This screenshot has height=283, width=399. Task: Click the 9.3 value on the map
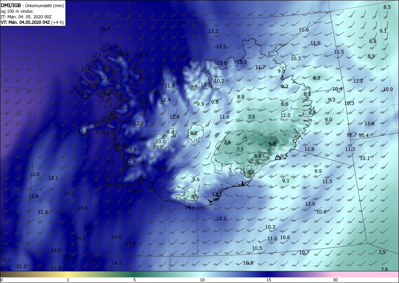pyautogui.click(x=332, y=100)
